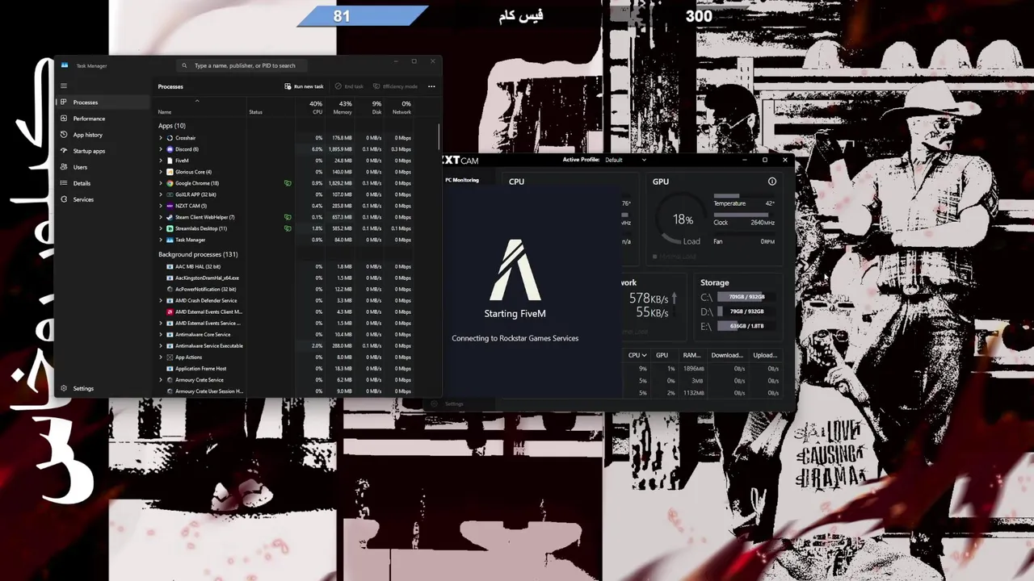This screenshot has height=581, width=1034.
Task: Select PC Monitoring tab in NZXT CAM
Action: [x=462, y=180]
